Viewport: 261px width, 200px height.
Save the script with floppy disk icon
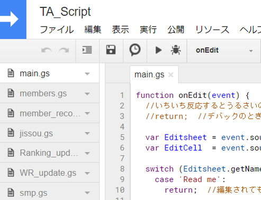tap(111, 50)
